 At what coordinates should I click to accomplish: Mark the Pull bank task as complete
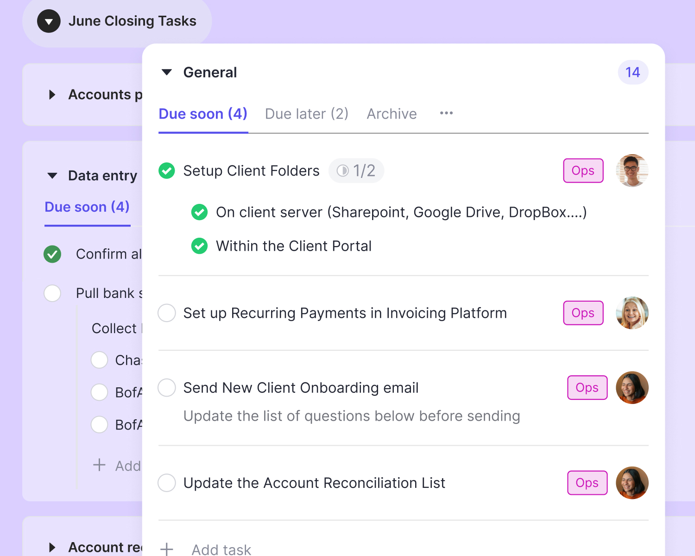click(52, 293)
